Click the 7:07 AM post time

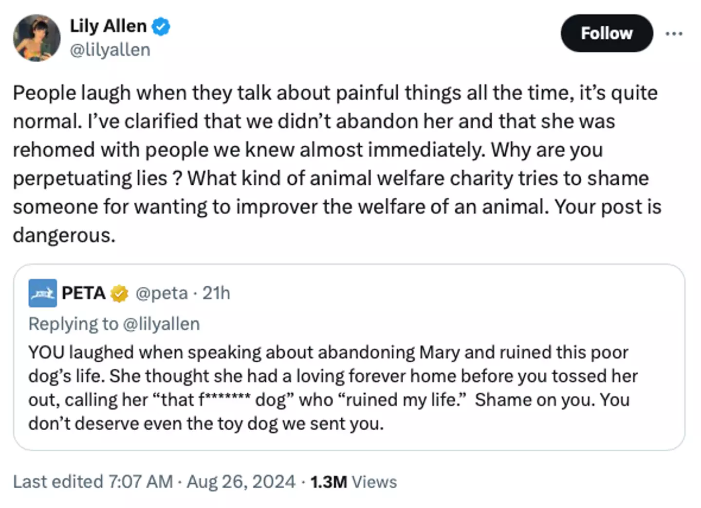click(141, 482)
